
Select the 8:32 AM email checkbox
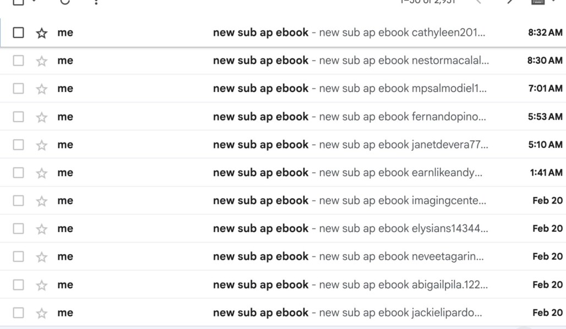pos(18,32)
